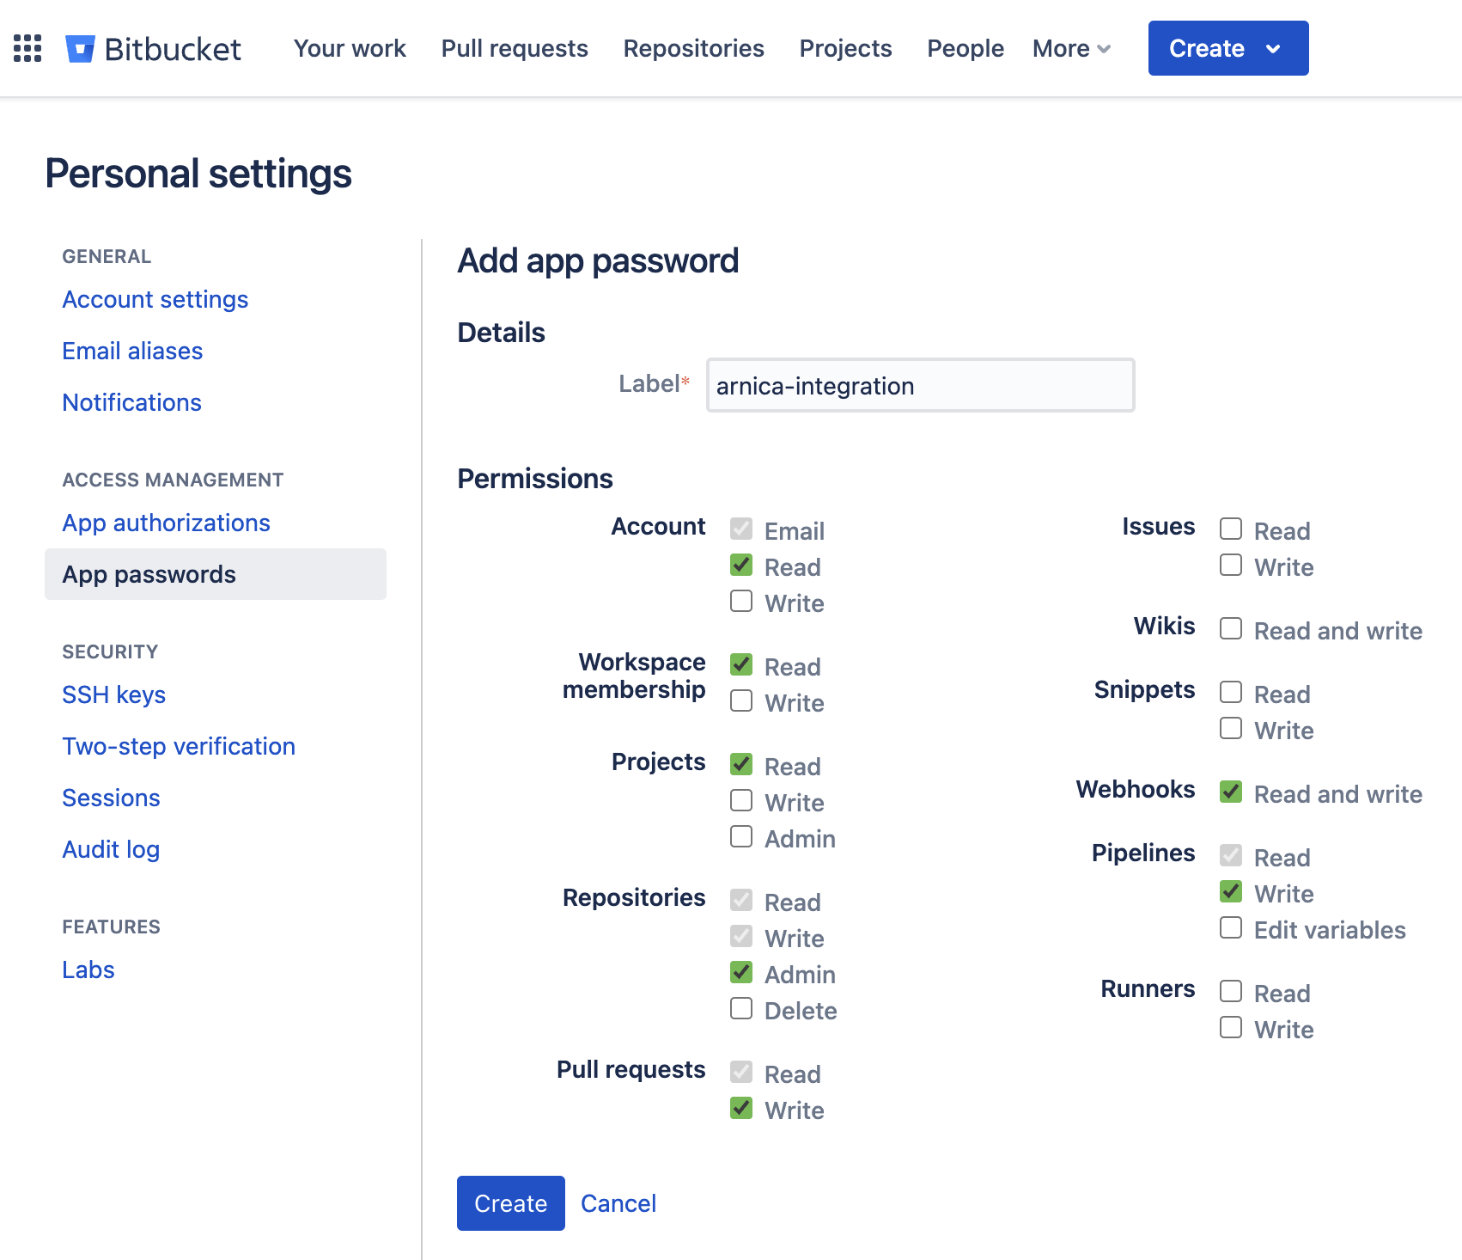Open App authorizations link
Screen dimensions: 1462x1260
coord(167,523)
